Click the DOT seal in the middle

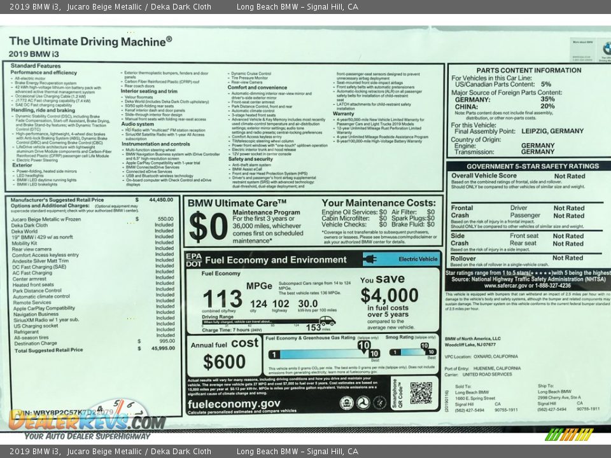[x=363, y=403]
